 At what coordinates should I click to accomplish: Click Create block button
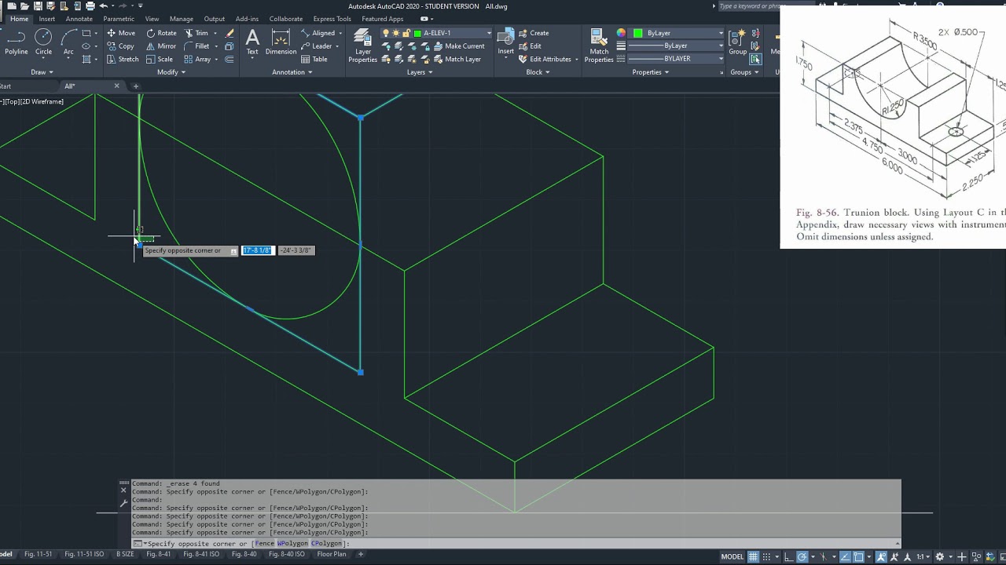click(x=534, y=33)
